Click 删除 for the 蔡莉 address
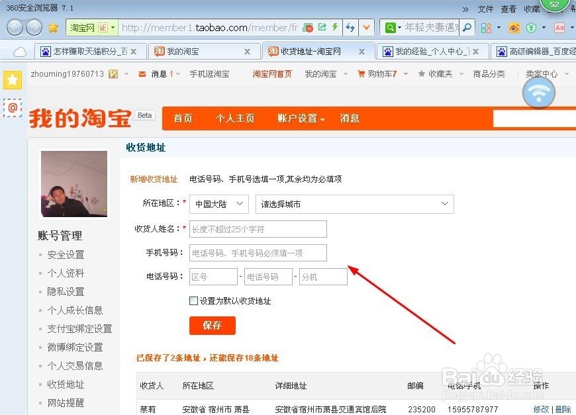 563,409
